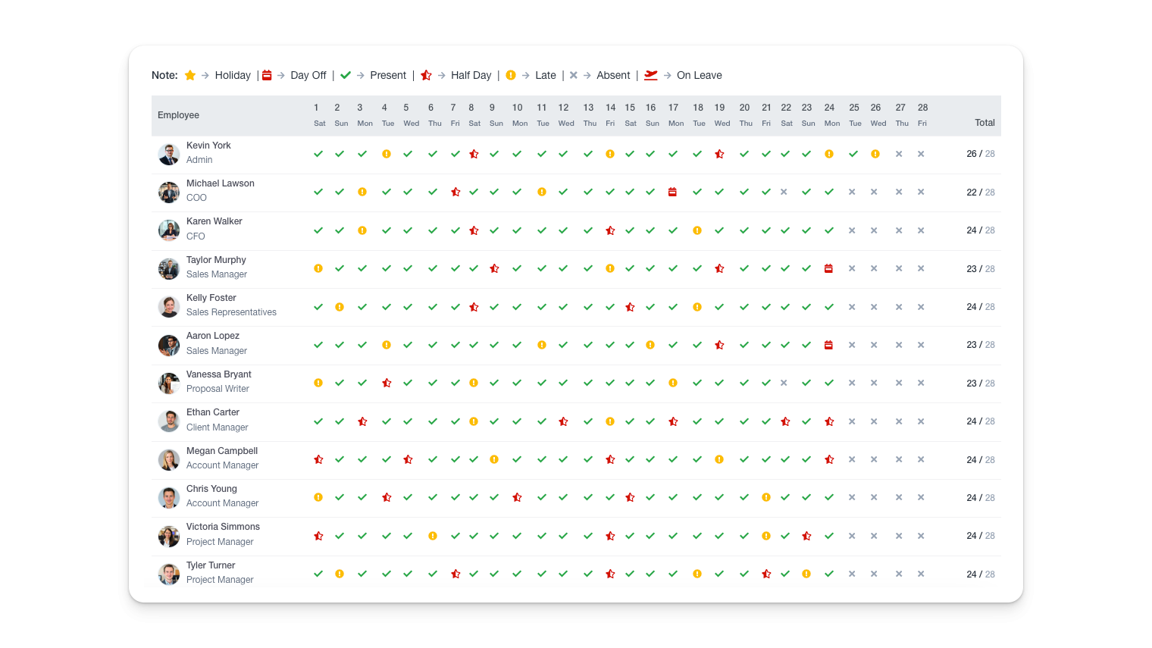
Task: Click the yellow Holiday star in the legend
Action: (190, 75)
